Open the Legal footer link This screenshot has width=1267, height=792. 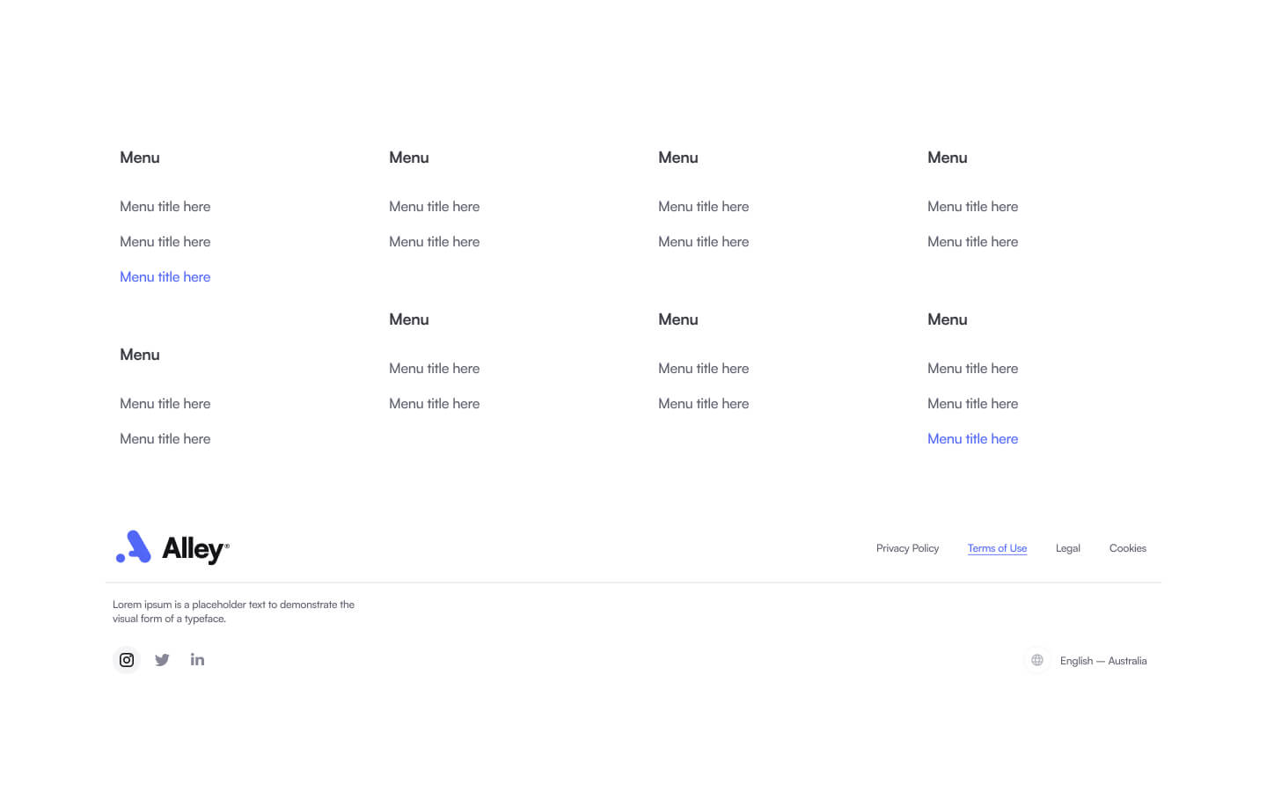(x=1067, y=548)
